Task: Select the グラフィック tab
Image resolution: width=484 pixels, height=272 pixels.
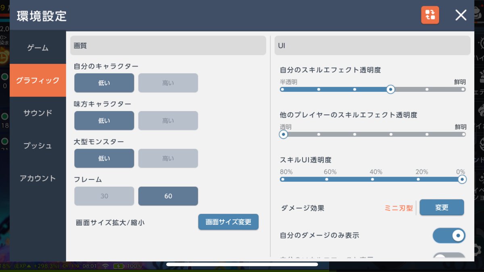Action: click(38, 80)
